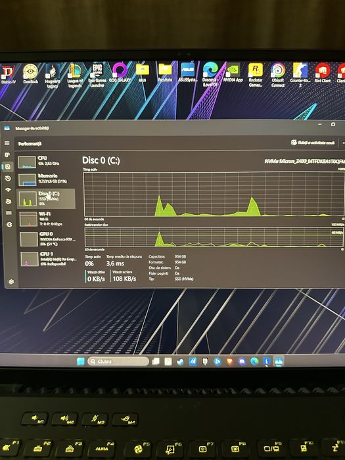Open Steam from the taskbar
The image size is (345, 460).
(180, 361)
